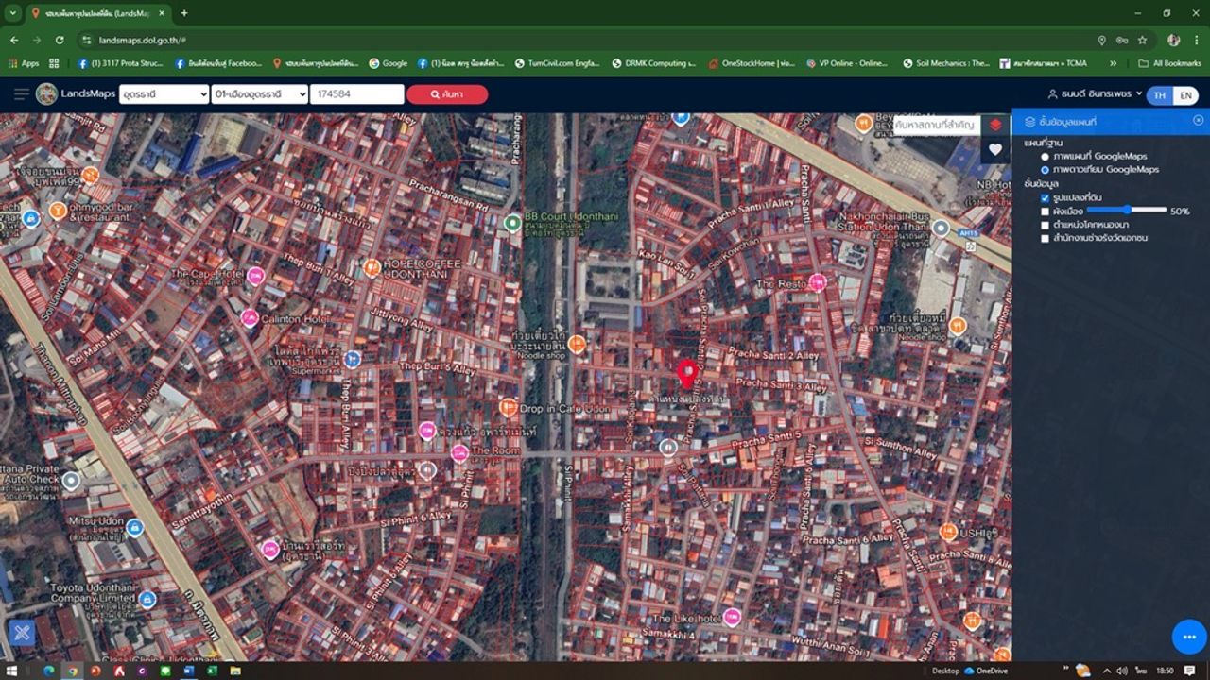Screen dimensions: 1210x680
Task: Open the LandsMaps hamburger menu
Action: click(21, 94)
